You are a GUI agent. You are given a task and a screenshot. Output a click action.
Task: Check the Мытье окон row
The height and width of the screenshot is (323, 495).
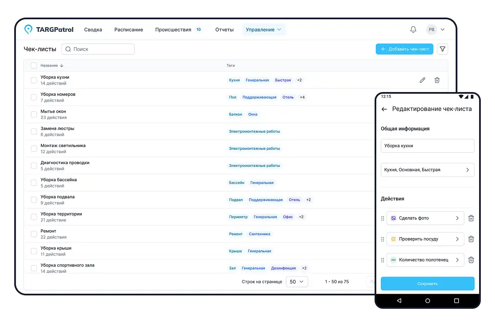(x=34, y=114)
